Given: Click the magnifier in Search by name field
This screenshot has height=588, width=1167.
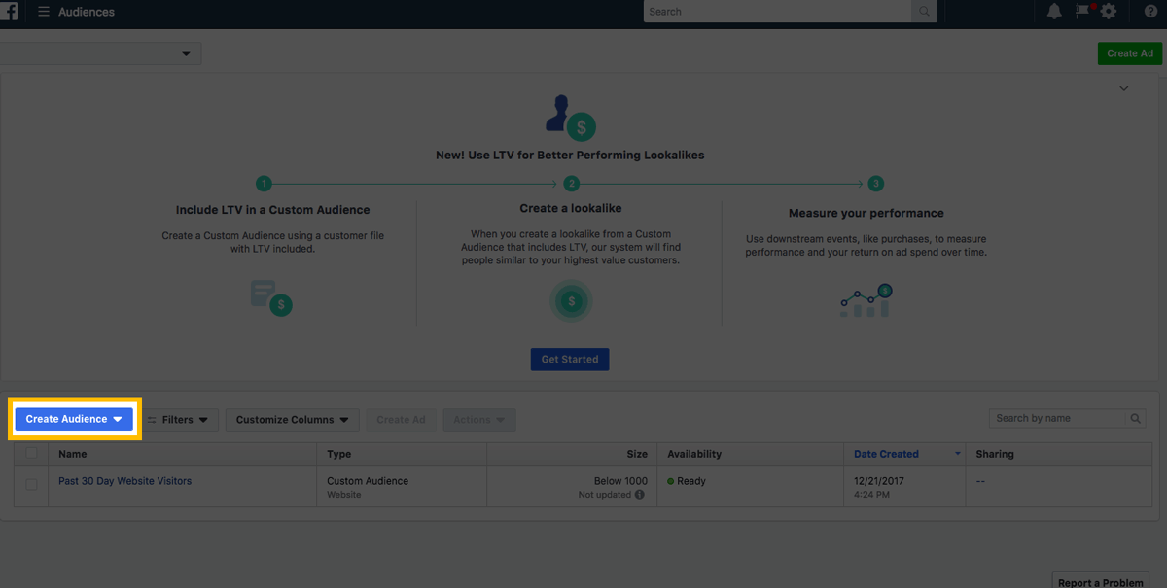Looking at the screenshot, I should (x=1135, y=418).
